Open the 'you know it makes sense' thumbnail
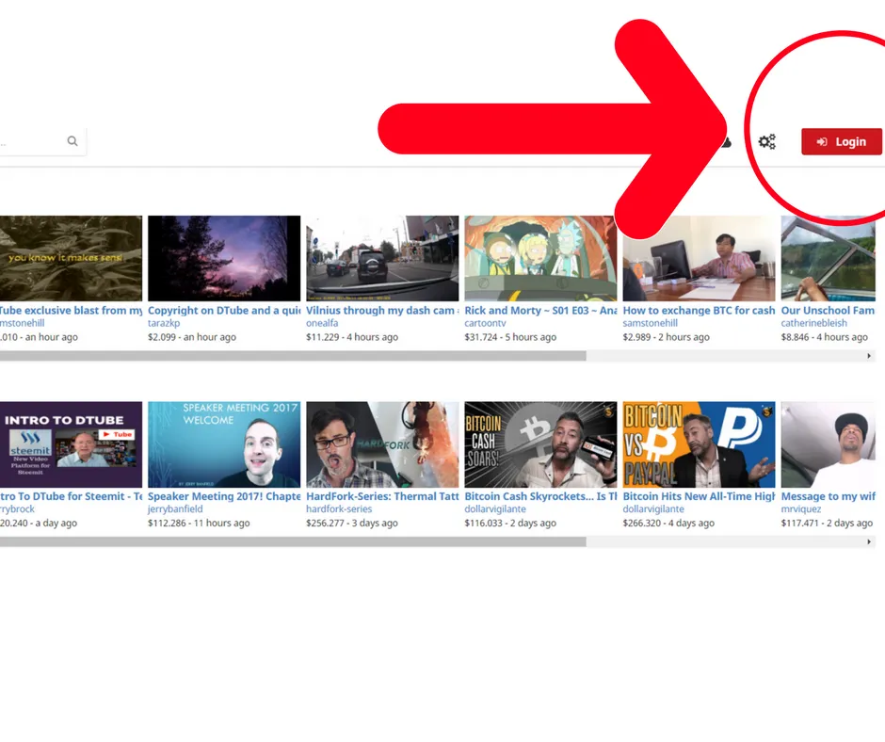885x742 pixels. pos(72,258)
